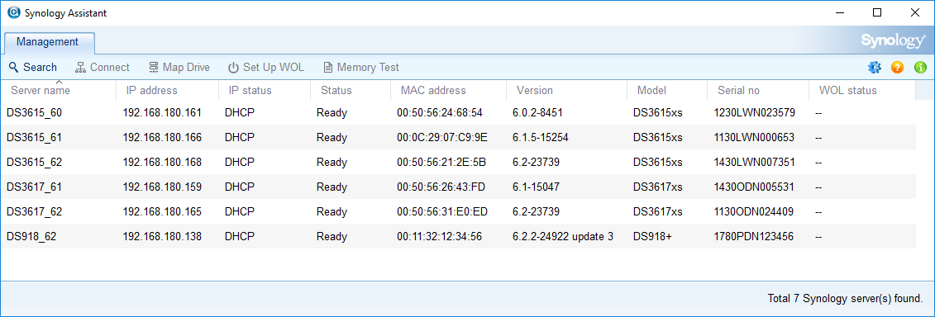The width and height of the screenshot is (935, 317).
Task: Sort by the Version column header
Action: click(x=566, y=91)
